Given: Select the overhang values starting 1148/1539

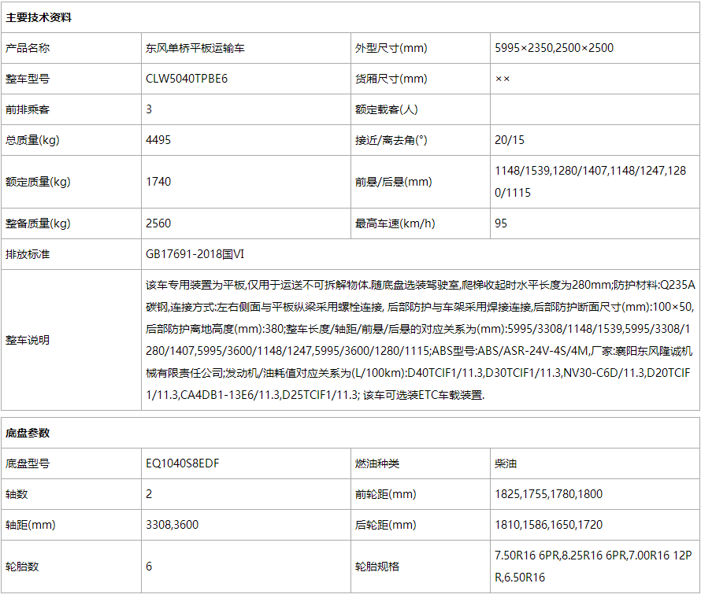Looking at the screenshot, I should click(590, 182).
